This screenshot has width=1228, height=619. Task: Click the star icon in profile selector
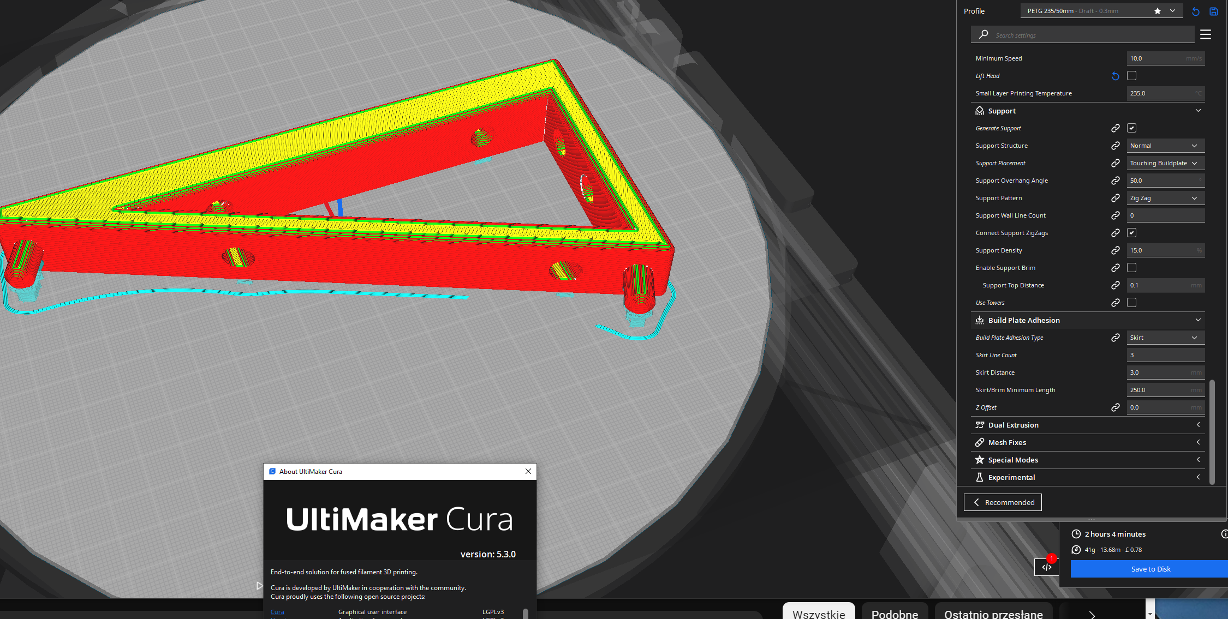(x=1157, y=11)
